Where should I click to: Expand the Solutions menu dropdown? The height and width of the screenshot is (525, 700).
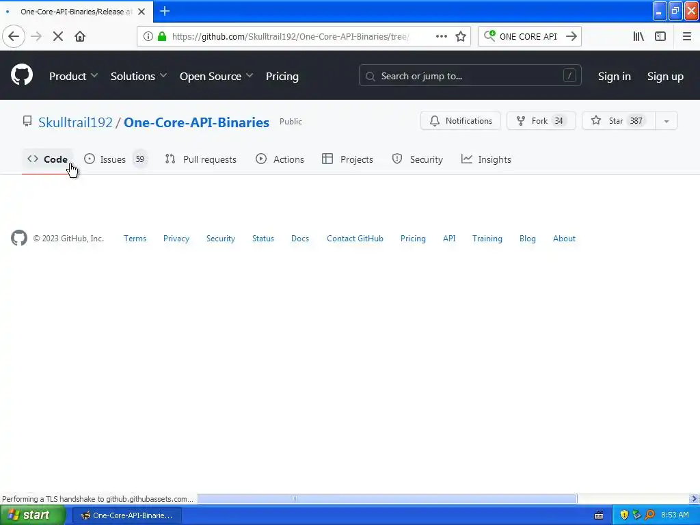coord(138,77)
